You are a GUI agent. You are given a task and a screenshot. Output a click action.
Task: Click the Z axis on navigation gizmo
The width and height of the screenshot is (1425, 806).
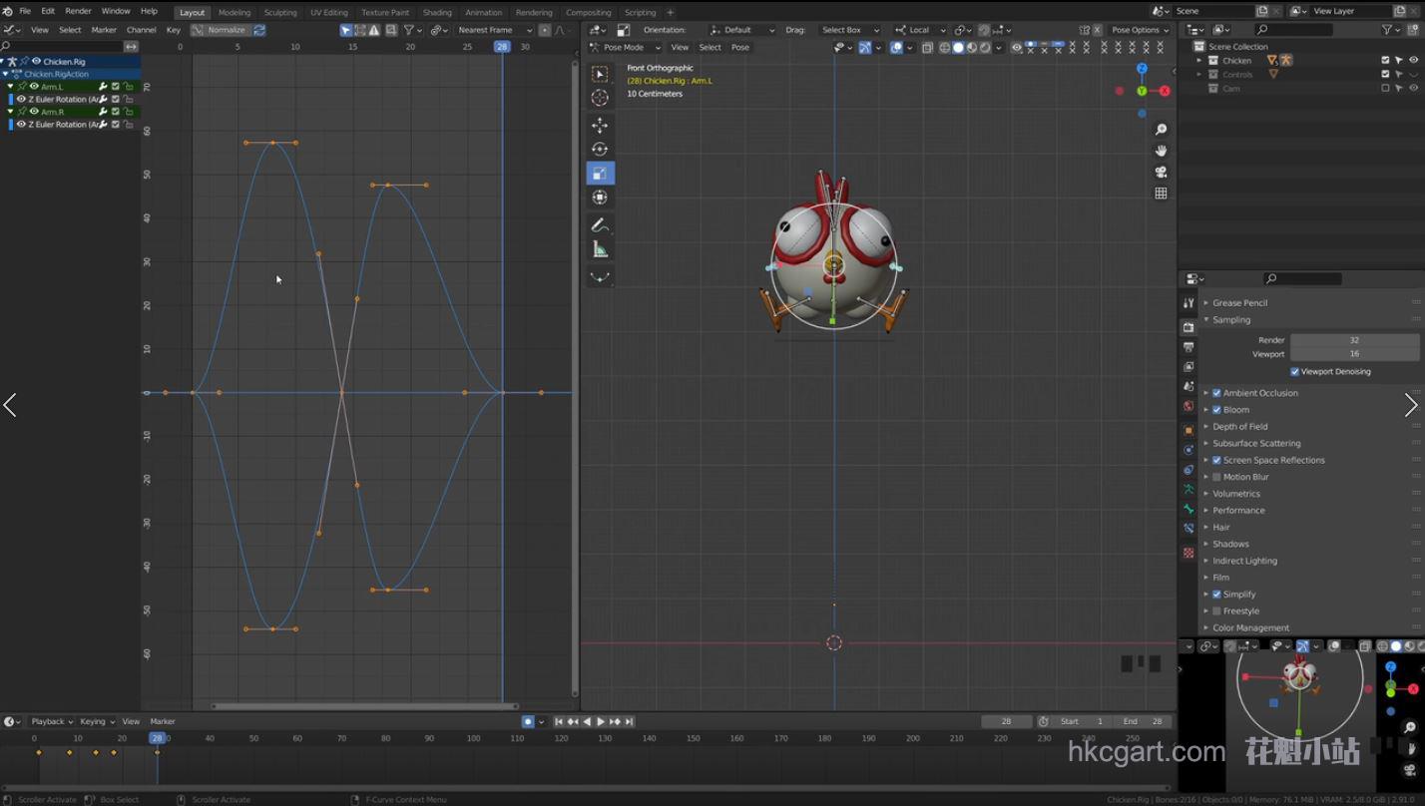click(1143, 69)
